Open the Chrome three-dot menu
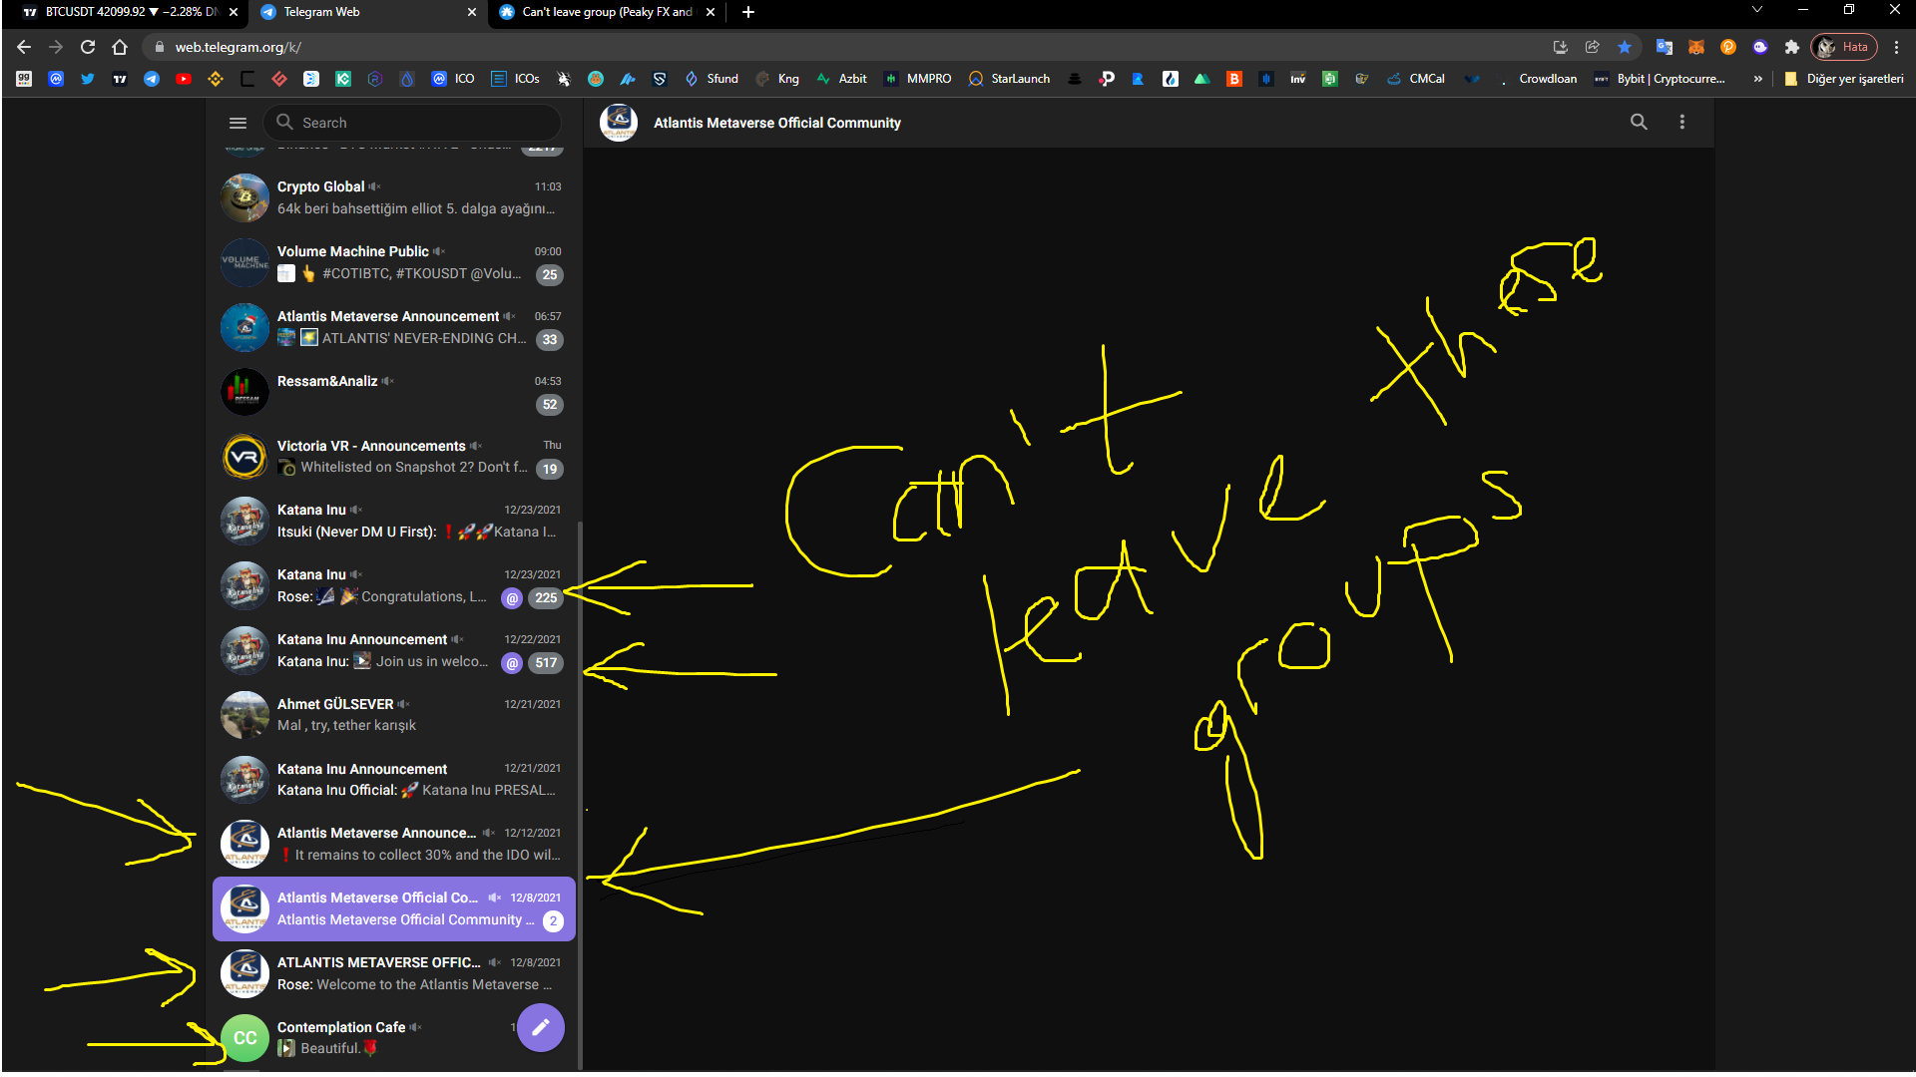This screenshot has width=1916, height=1077. click(x=1897, y=47)
